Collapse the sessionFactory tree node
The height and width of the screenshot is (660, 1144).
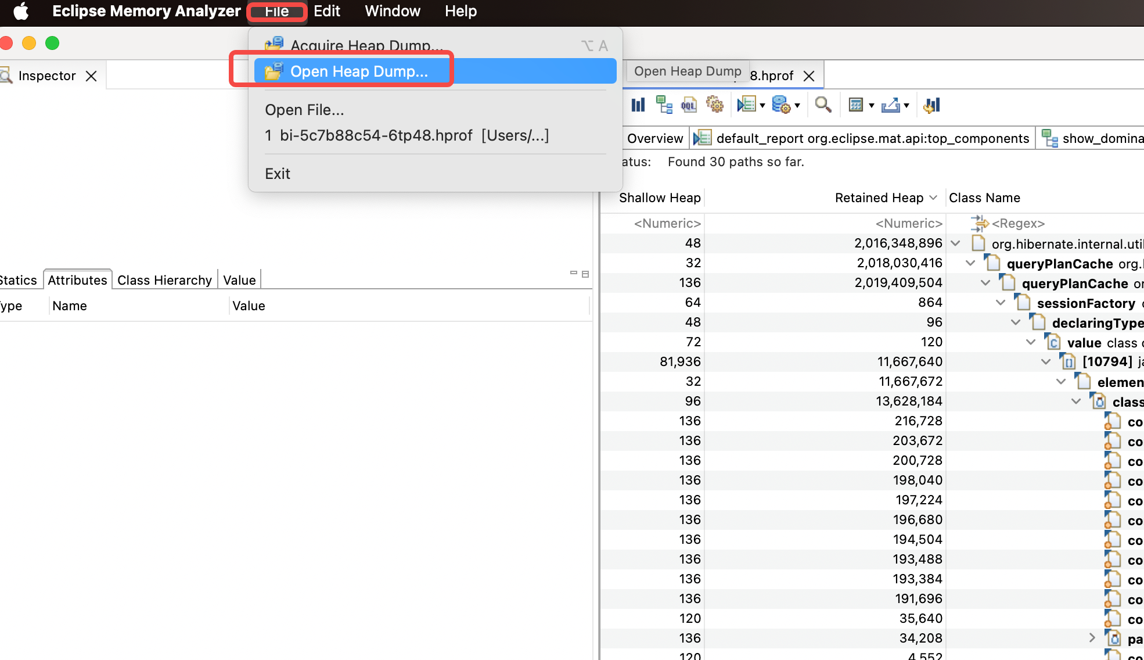[x=1001, y=303]
